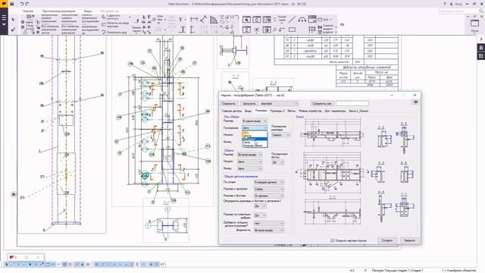
Task: Click the beam-shaped I dimension icon
Action: (183, 30)
